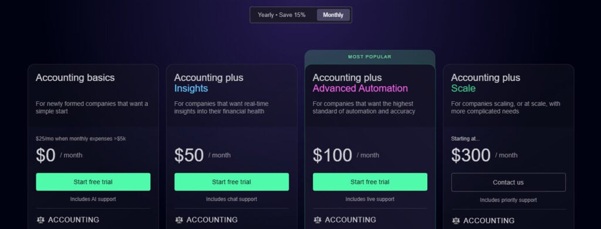Click the scales icon under Accounting basics
The image size is (601, 229).
click(40, 220)
